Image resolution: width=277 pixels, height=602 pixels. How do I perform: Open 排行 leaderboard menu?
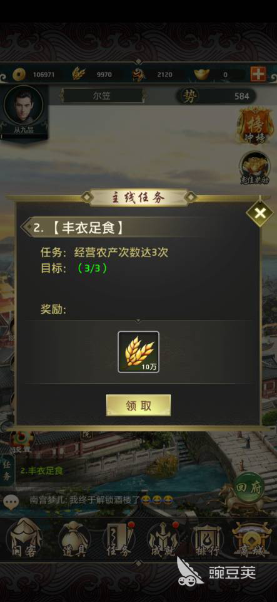coord(207,538)
